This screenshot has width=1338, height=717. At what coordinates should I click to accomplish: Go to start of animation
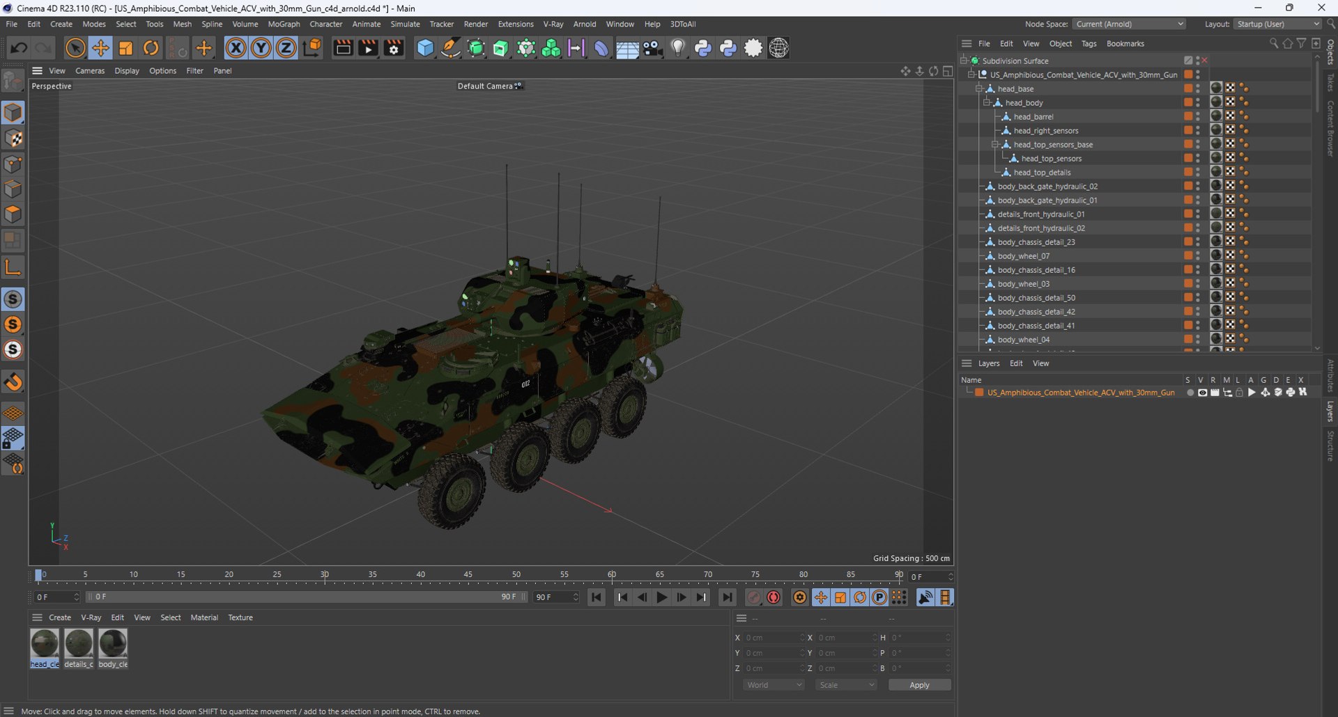pos(597,597)
